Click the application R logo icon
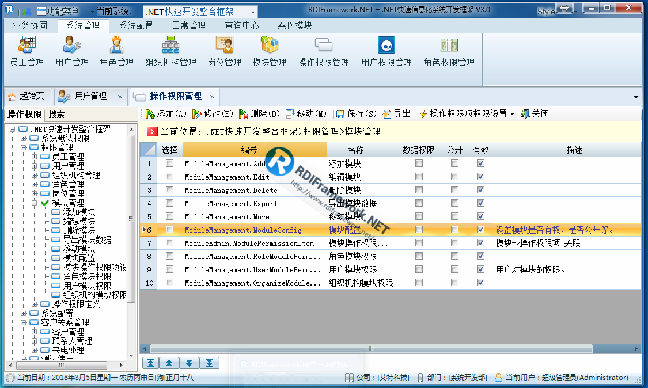648x388 pixels. click(9, 10)
